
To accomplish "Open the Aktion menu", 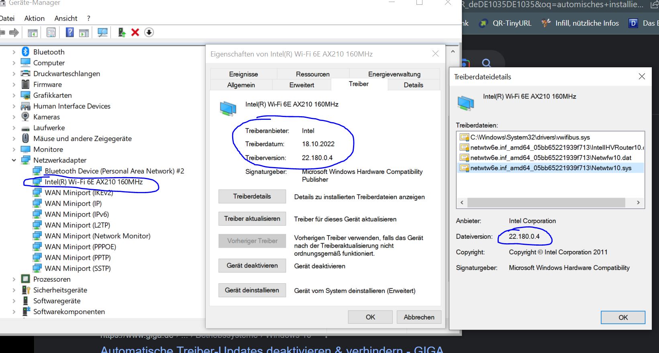I will (35, 18).
